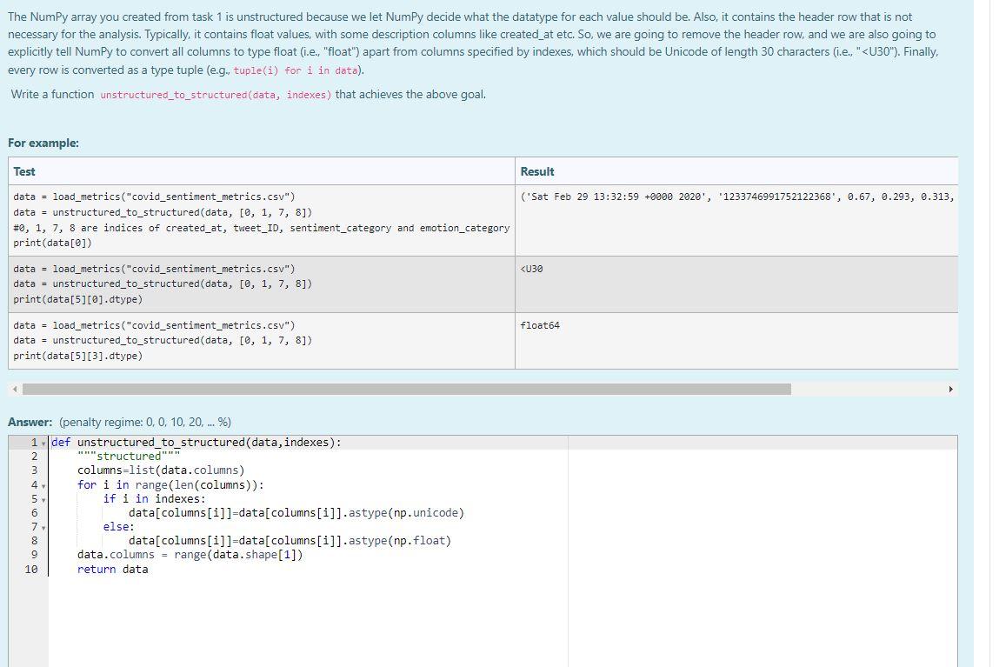Image resolution: width=999 pixels, height=667 pixels.
Task: Click the function name unstructured_to_structured in instructions
Action: [x=216, y=95]
